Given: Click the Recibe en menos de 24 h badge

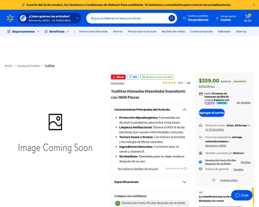Looking at the screenshot, I should click(x=156, y=77).
